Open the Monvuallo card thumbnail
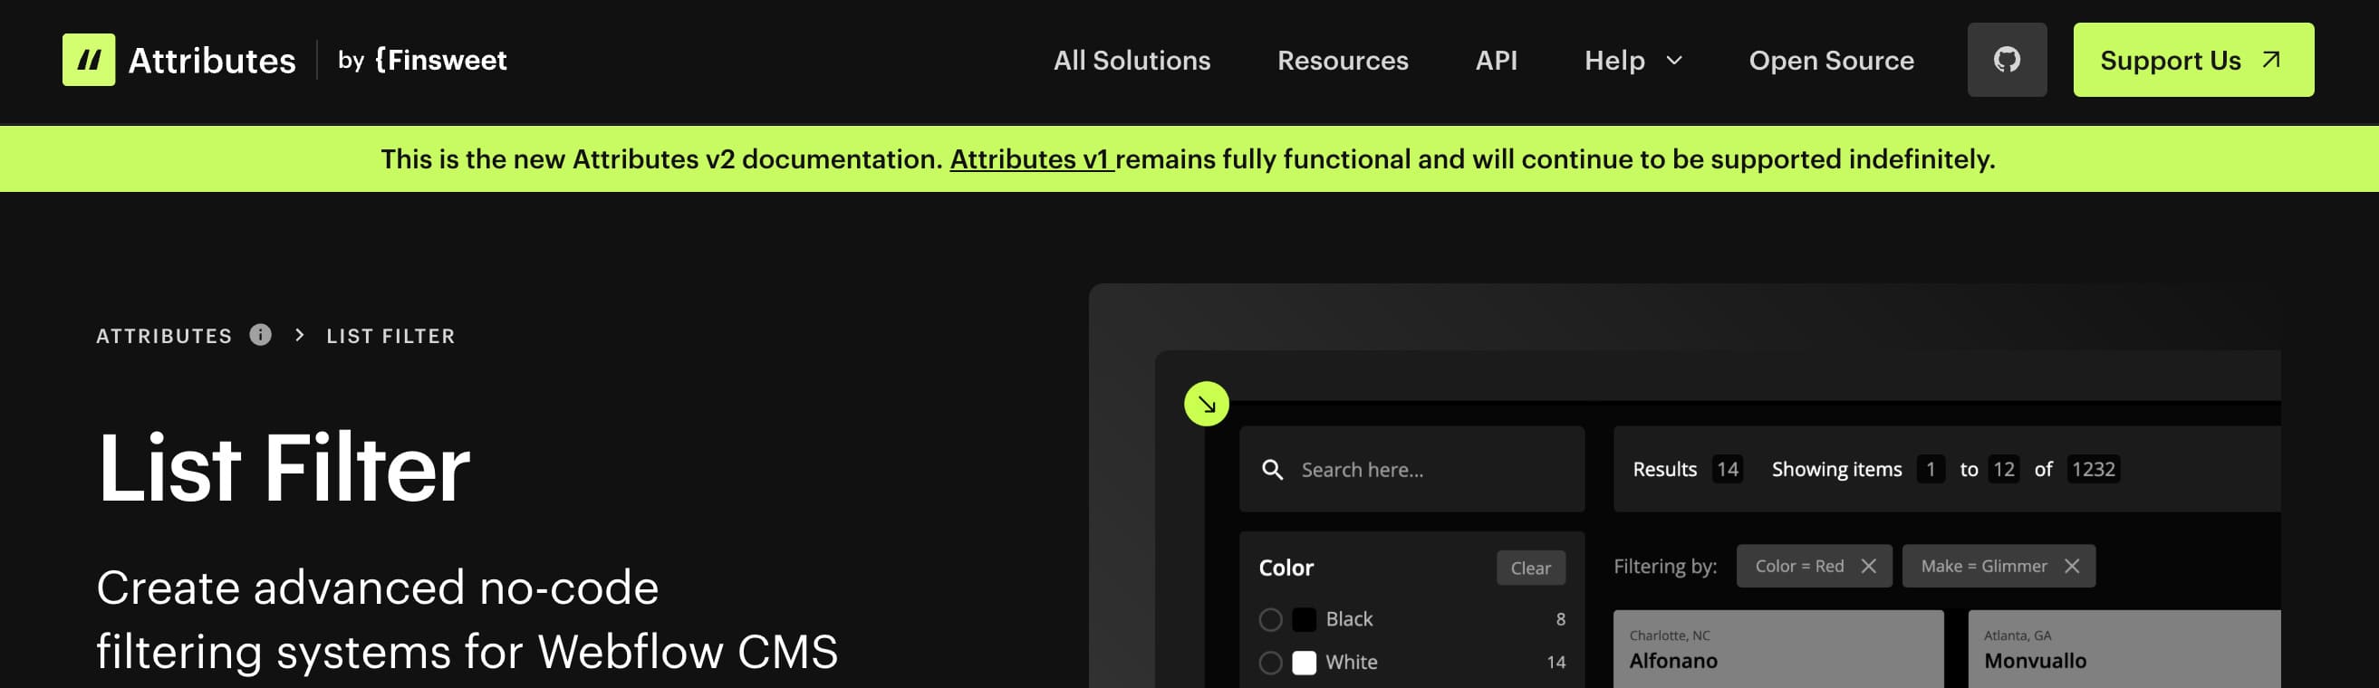The height and width of the screenshot is (688, 2379). click(x=2124, y=649)
